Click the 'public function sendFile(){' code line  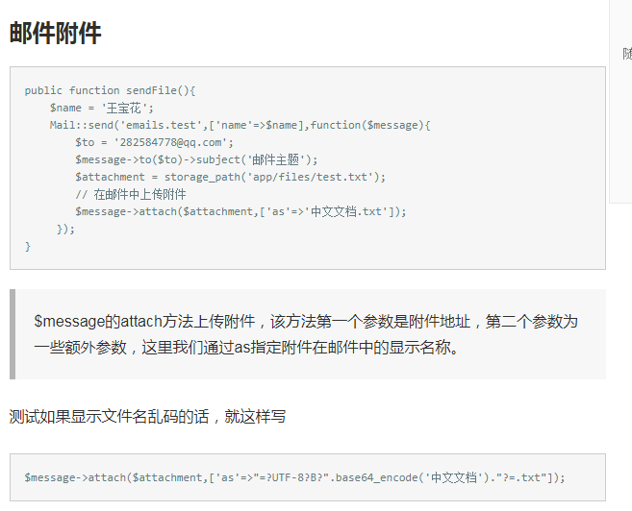[110, 90]
